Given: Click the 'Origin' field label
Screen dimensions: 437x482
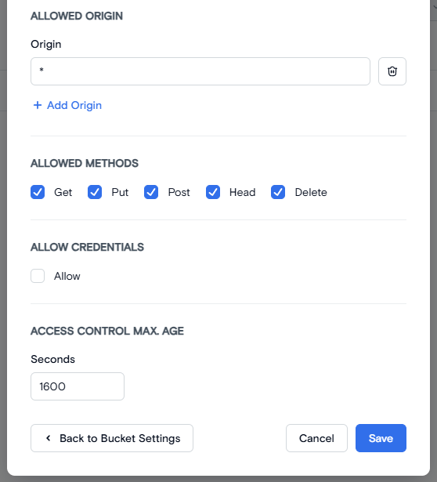Looking at the screenshot, I should click(x=46, y=44).
